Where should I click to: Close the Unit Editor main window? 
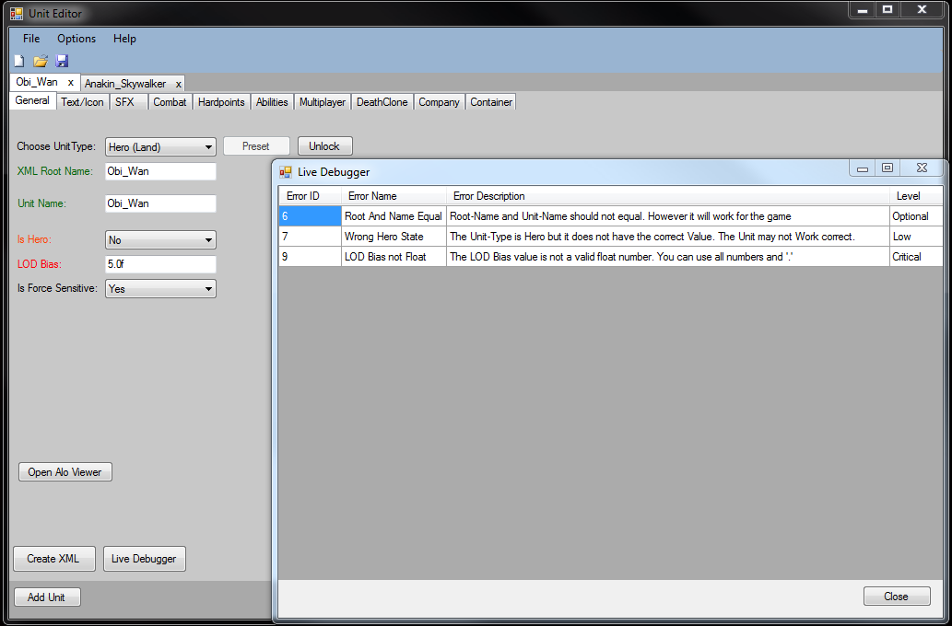[x=923, y=10]
